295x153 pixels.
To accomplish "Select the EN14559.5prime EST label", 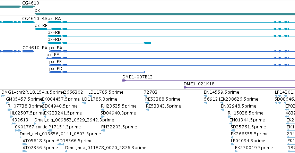I will pos(222,92).
